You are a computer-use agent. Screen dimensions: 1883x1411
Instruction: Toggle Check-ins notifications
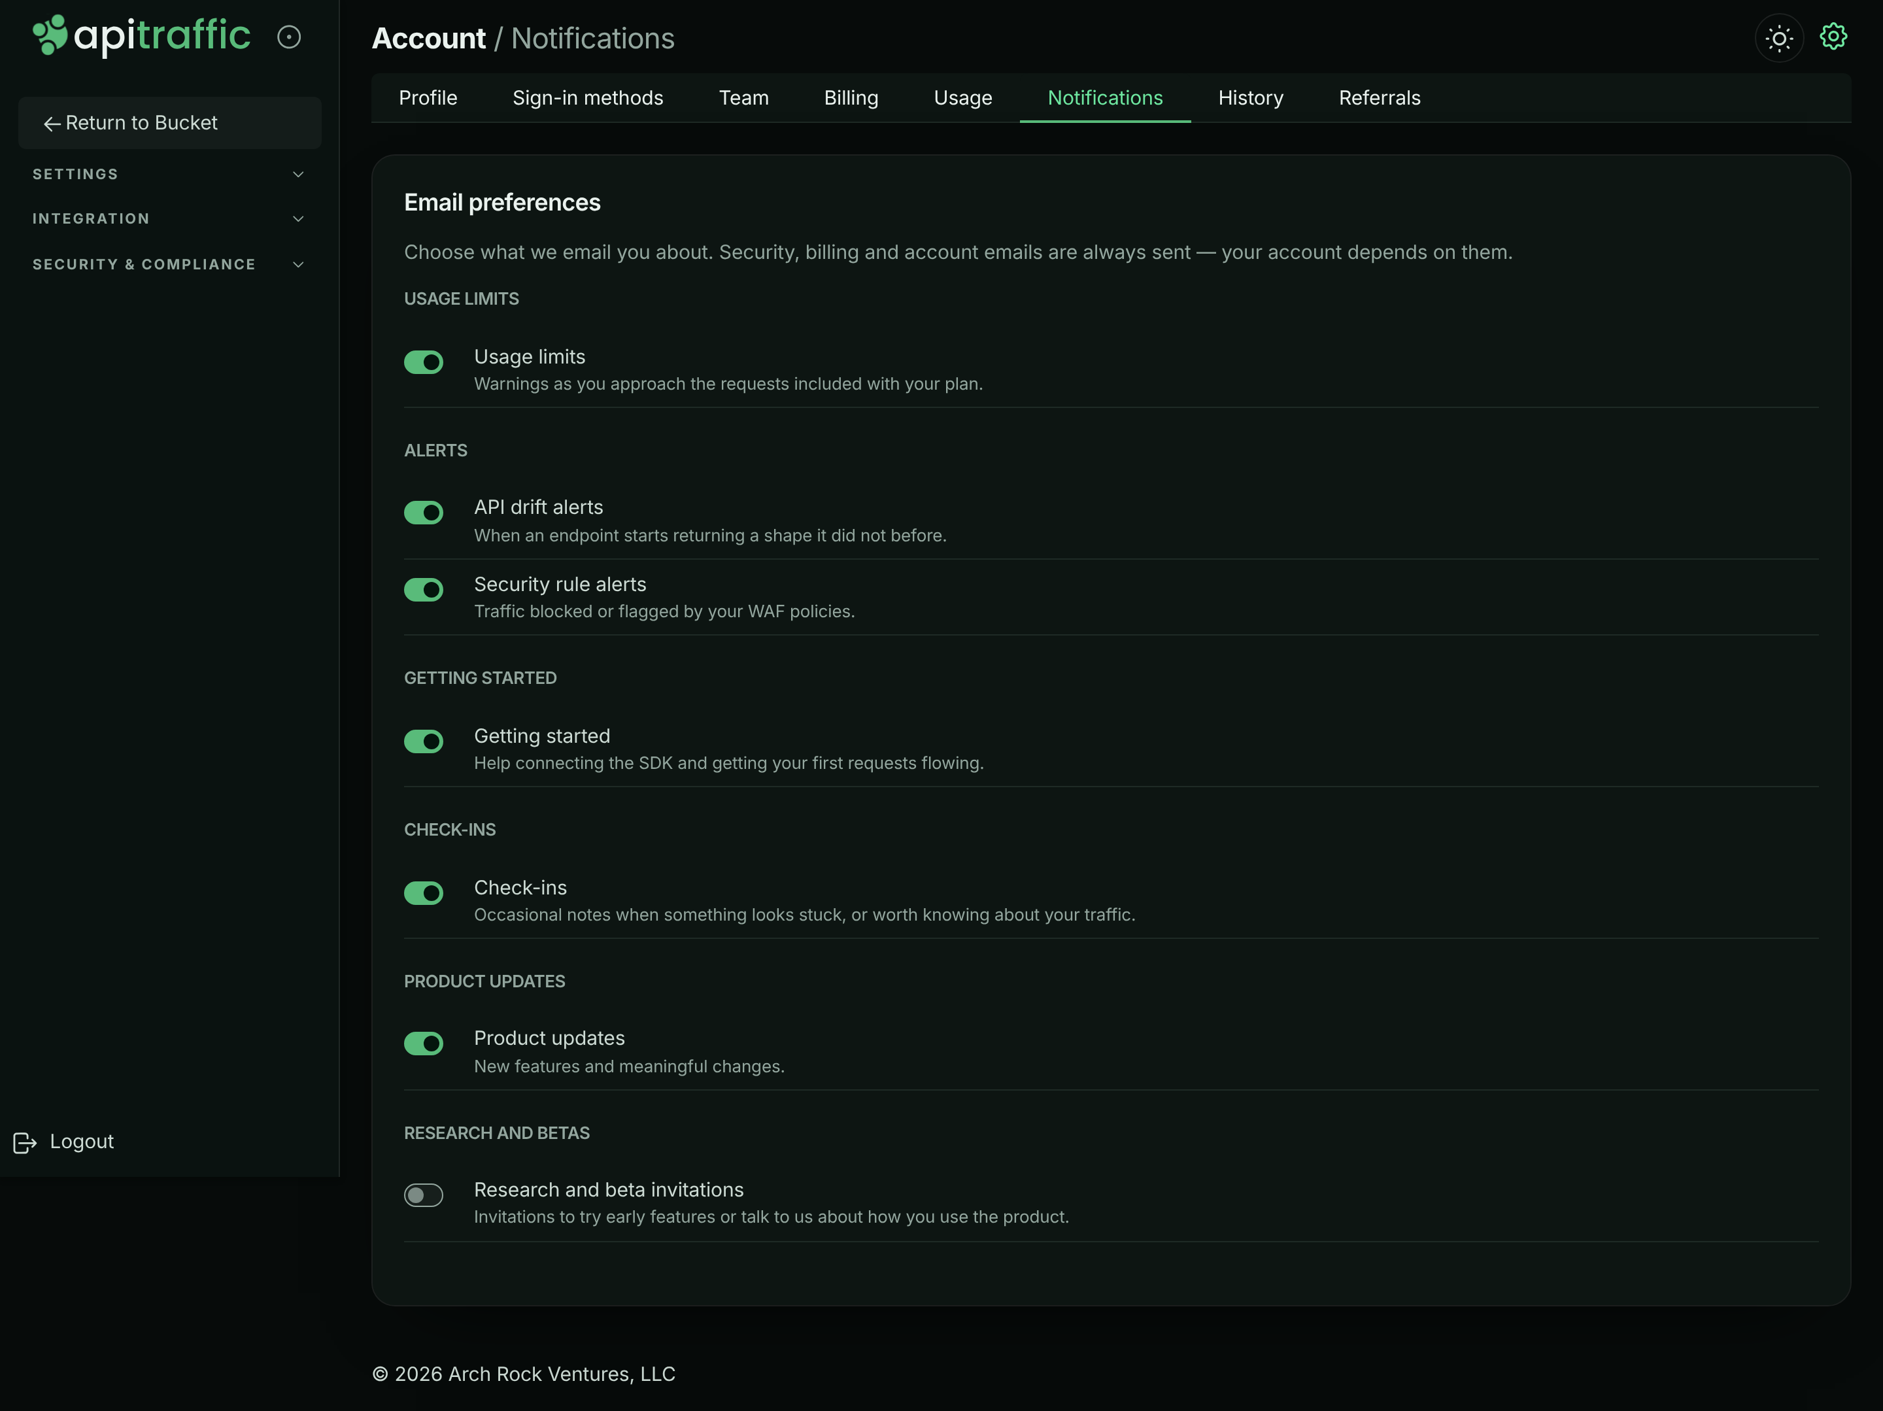423,892
